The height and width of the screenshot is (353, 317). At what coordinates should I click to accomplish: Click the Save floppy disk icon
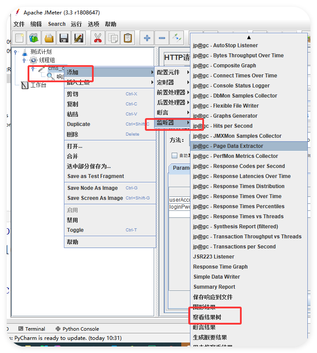click(64, 38)
